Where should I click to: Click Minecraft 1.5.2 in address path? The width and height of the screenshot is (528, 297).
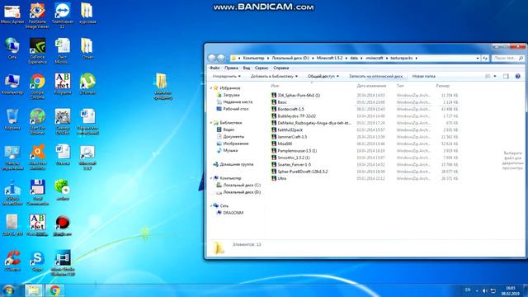point(329,59)
